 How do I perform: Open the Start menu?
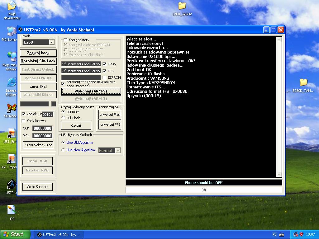click(x=15, y=234)
